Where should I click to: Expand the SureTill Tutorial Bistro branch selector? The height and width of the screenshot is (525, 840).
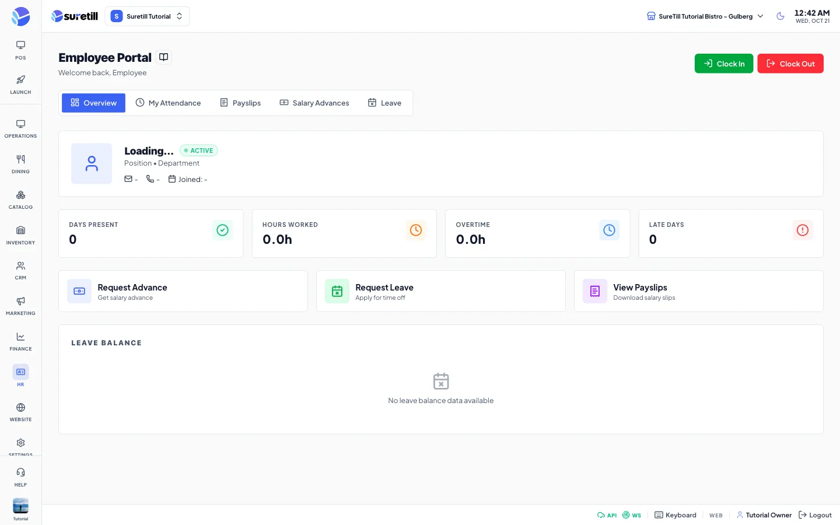pyautogui.click(x=705, y=16)
